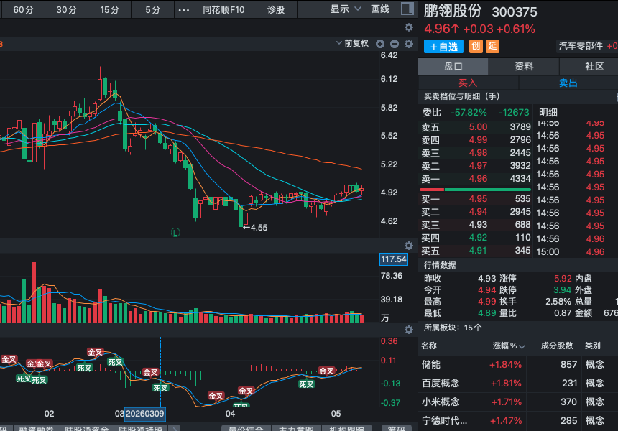This screenshot has width=618, height=431.
Task: Click the buy/sell ratio bar under 卖一
Action: click(x=475, y=190)
